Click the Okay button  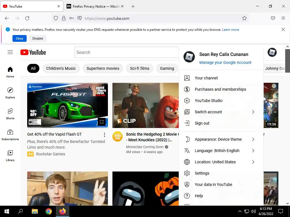coord(20,38)
